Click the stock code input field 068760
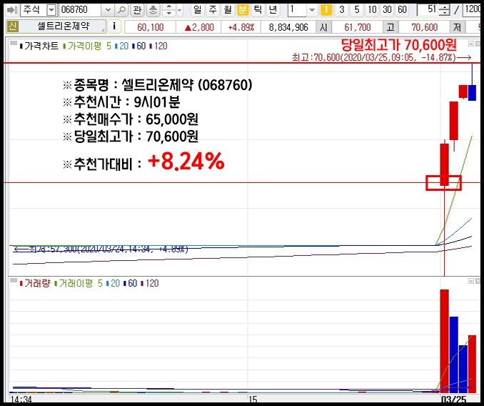This screenshot has height=406, width=484. (x=81, y=10)
